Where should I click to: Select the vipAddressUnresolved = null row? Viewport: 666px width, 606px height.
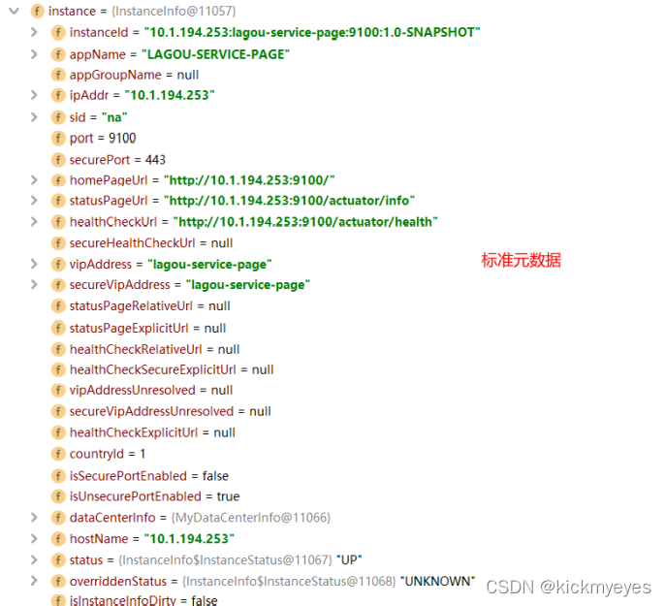[x=142, y=390]
